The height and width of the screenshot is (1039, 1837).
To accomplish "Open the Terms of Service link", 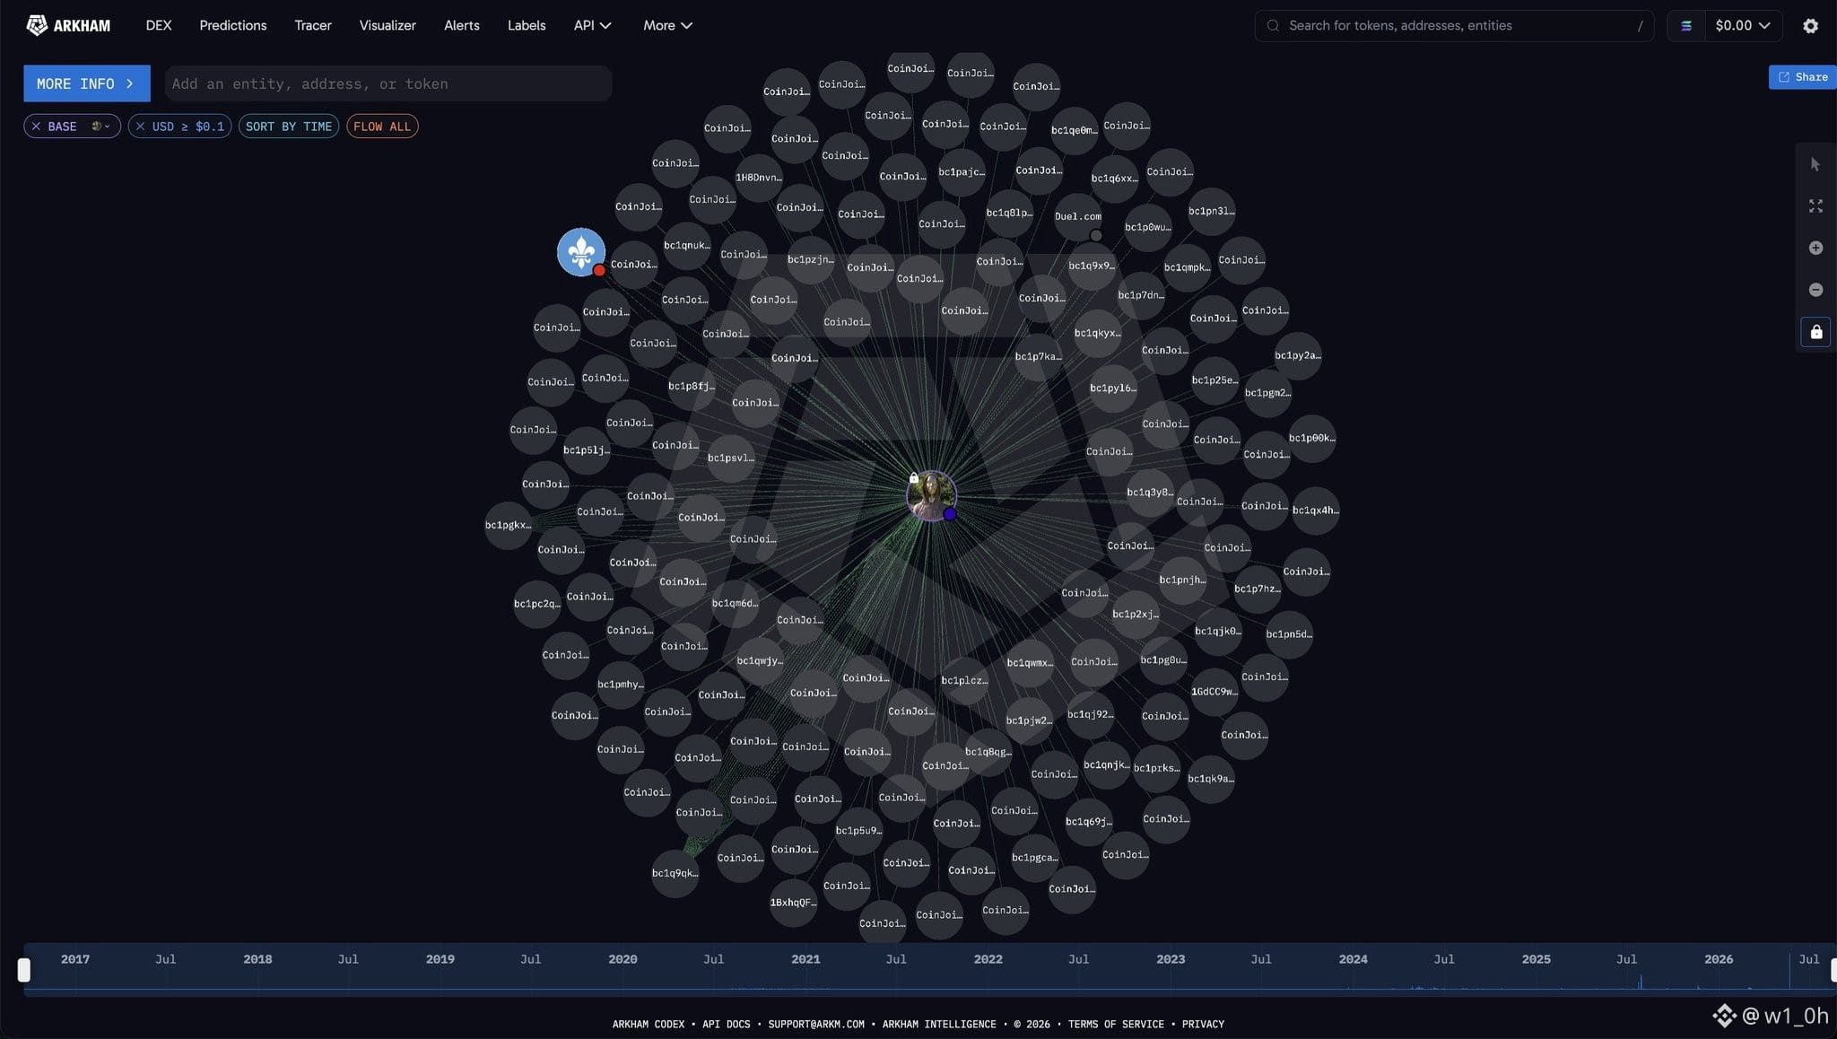I will click(x=1116, y=1024).
